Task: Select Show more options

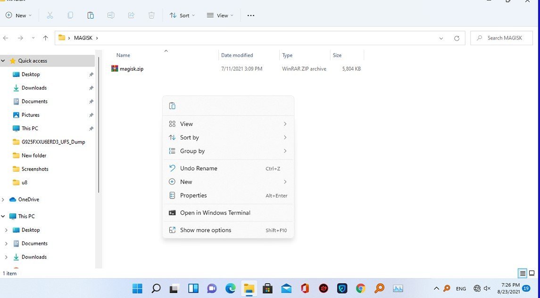Action: point(228,230)
